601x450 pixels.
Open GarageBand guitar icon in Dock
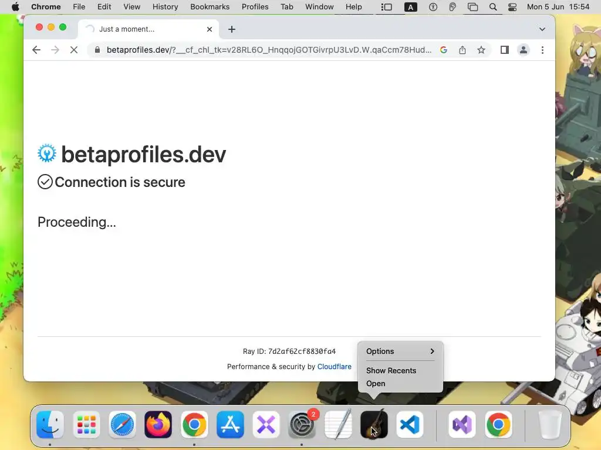(374, 424)
